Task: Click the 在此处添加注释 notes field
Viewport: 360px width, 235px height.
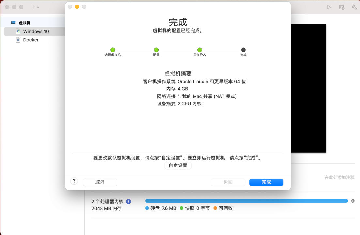Action: coord(339,178)
